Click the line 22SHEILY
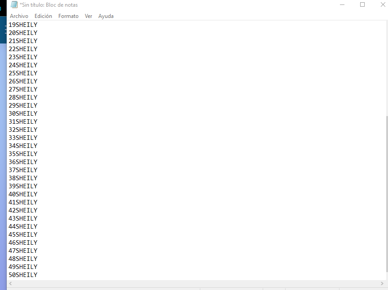 (x=23, y=49)
